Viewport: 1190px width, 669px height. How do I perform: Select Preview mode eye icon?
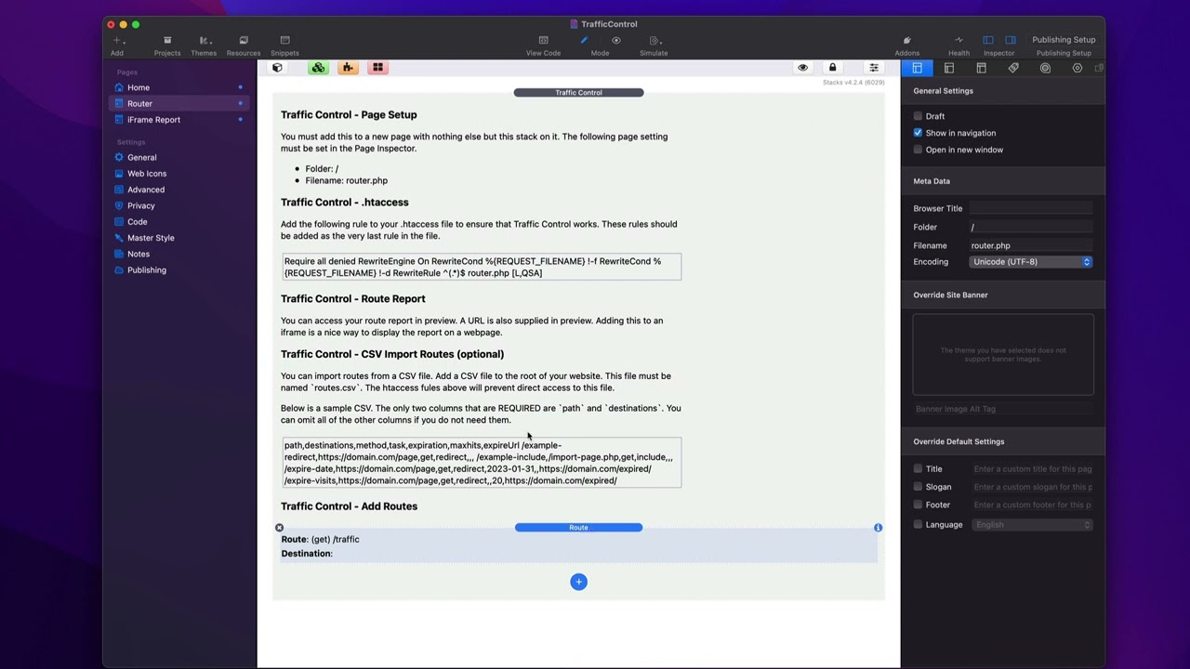(x=615, y=40)
